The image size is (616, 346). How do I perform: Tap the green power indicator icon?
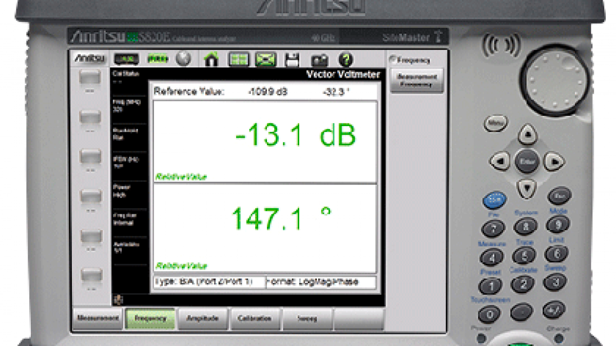(x=158, y=59)
